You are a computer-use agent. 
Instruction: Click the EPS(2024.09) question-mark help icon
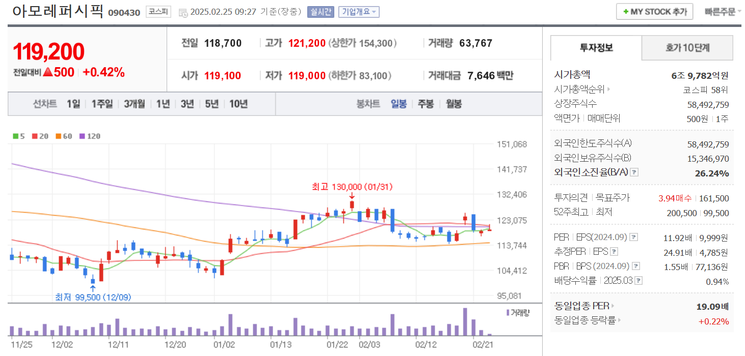(633, 238)
